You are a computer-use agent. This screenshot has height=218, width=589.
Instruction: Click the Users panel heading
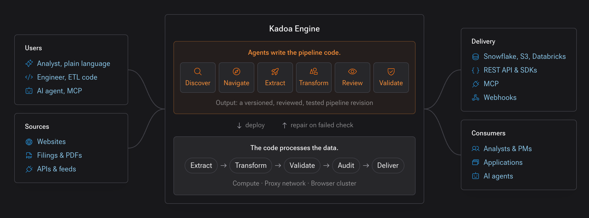33,48
